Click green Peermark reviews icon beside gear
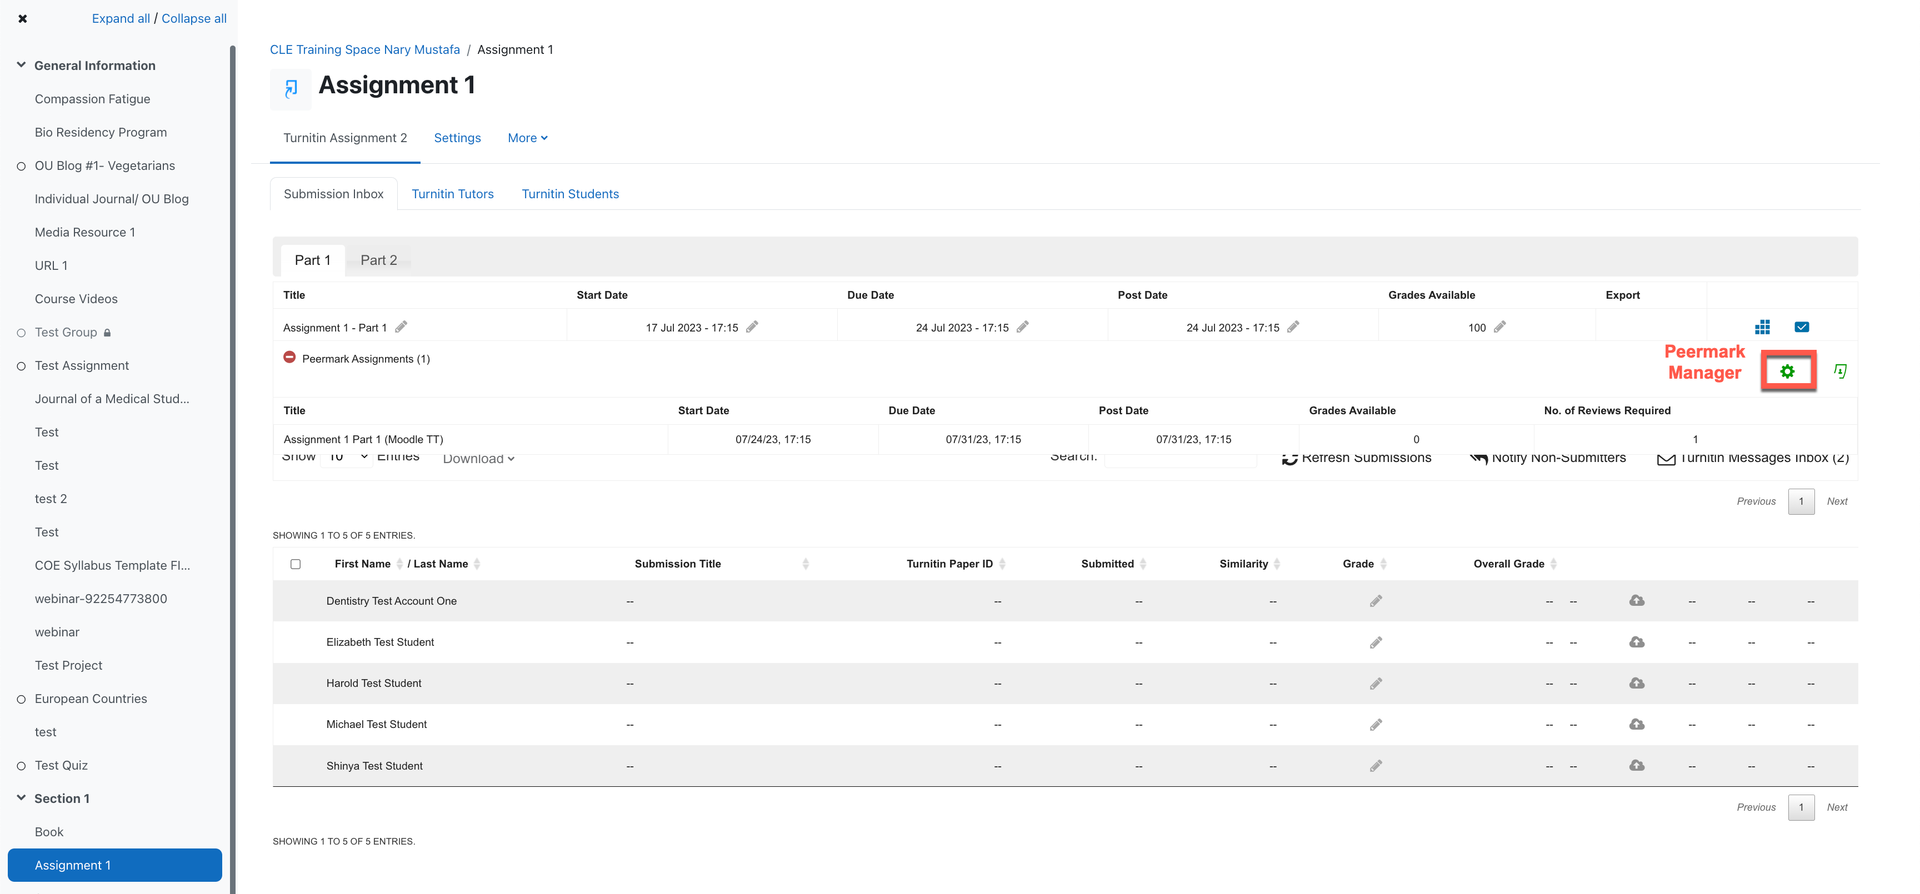Image resolution: width=1920 pixels, height=894 pixels. pos(1840,371)
